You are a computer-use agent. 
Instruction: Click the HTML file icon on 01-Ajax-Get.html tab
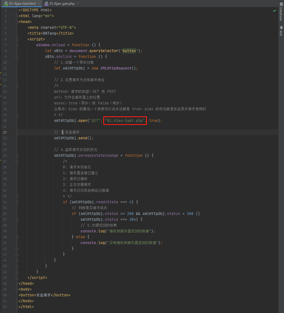(x=6, y=3)
